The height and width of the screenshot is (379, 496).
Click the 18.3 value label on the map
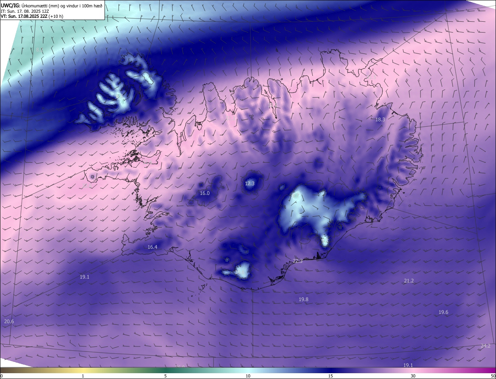380,120
